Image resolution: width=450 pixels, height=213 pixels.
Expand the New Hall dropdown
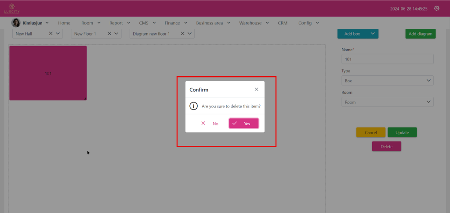[x=58, y=33]
